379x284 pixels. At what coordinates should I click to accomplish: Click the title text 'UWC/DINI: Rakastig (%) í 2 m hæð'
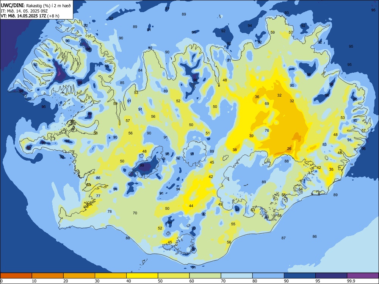pyautogui.click(x=36, y=6)
